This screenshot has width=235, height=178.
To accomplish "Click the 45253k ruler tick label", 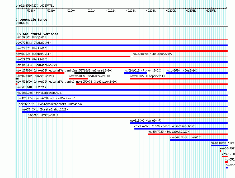I will tap(131, 11).
